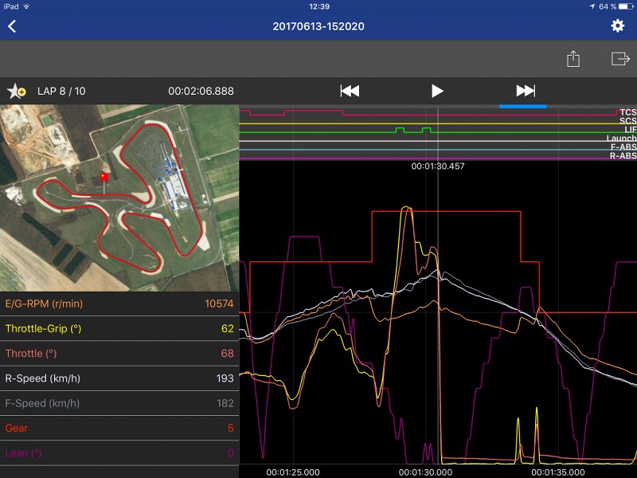Skip to previous lap with rewind button
The width and height of the screenshot is (637, 478).
[x=350, y=91]
